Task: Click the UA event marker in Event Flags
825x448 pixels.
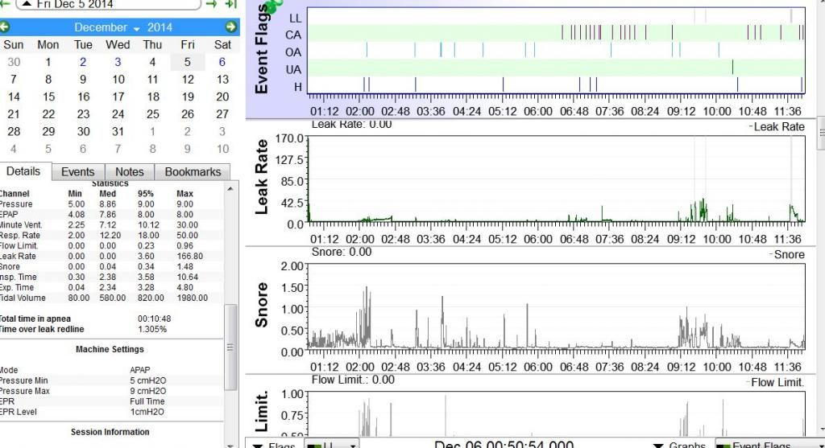Action: click(732, 68)
